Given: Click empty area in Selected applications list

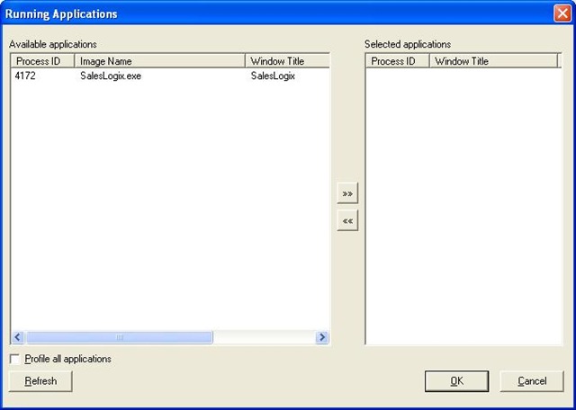Looking at the screenshot, I should (x=463, y=207).
